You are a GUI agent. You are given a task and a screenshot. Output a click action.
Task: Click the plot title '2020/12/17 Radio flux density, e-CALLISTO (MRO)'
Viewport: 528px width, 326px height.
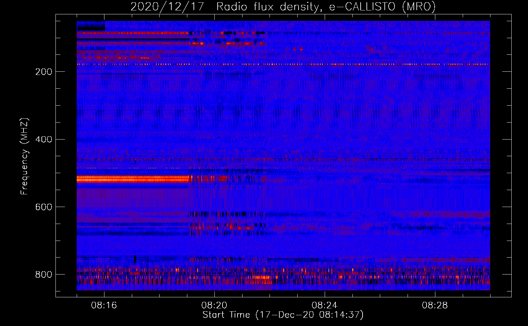pyautogui.click(x=283, y=7)
